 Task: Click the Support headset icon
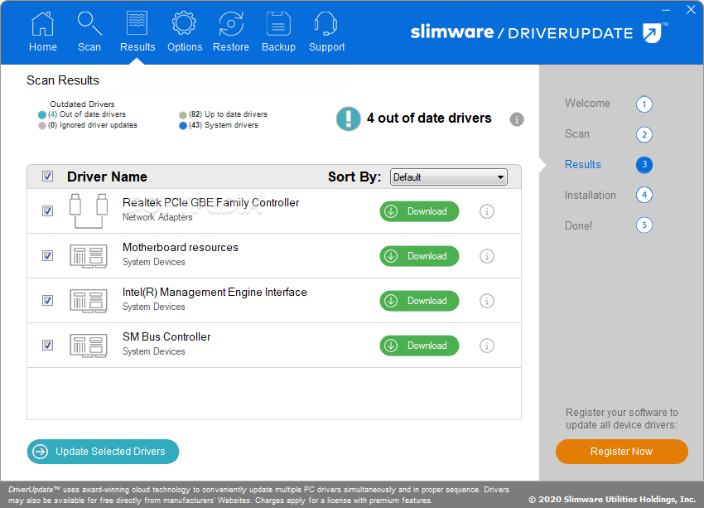point(326,23)
